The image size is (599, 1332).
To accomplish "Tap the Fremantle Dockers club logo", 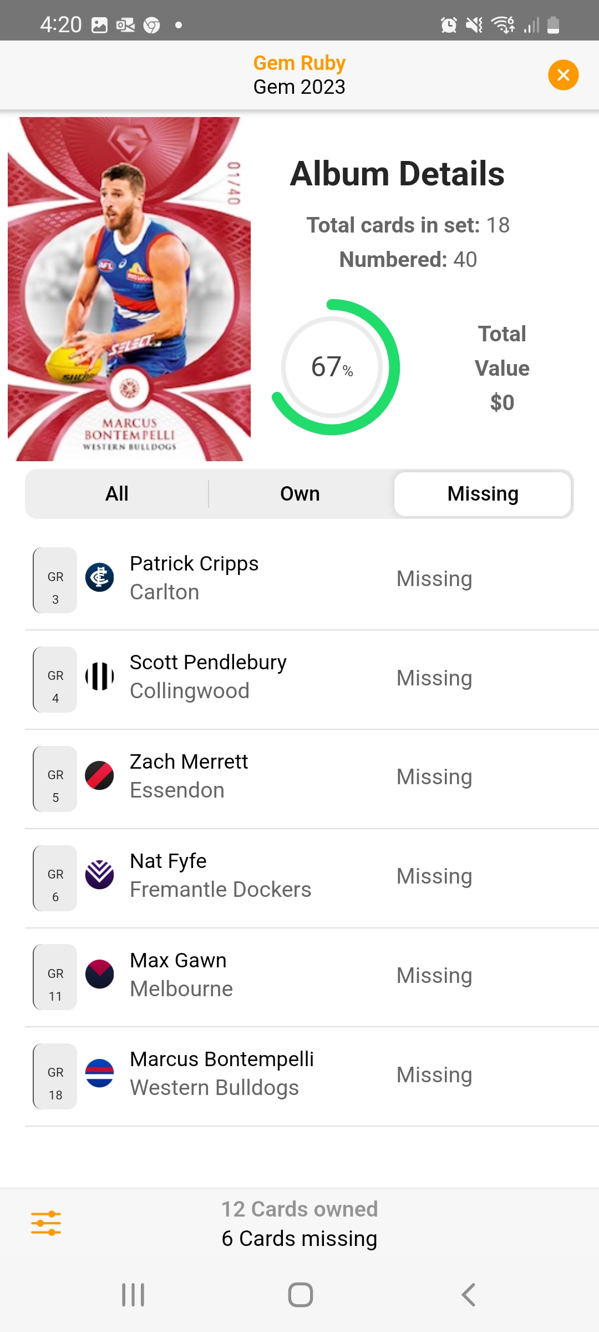I will pyautogui.click(x=99, y=875).
